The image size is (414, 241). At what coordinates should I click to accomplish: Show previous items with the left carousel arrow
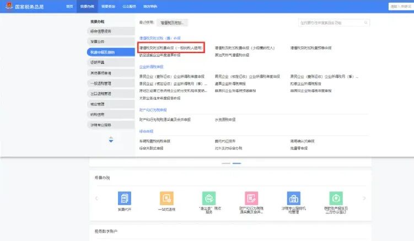click(x=96, y=198)
